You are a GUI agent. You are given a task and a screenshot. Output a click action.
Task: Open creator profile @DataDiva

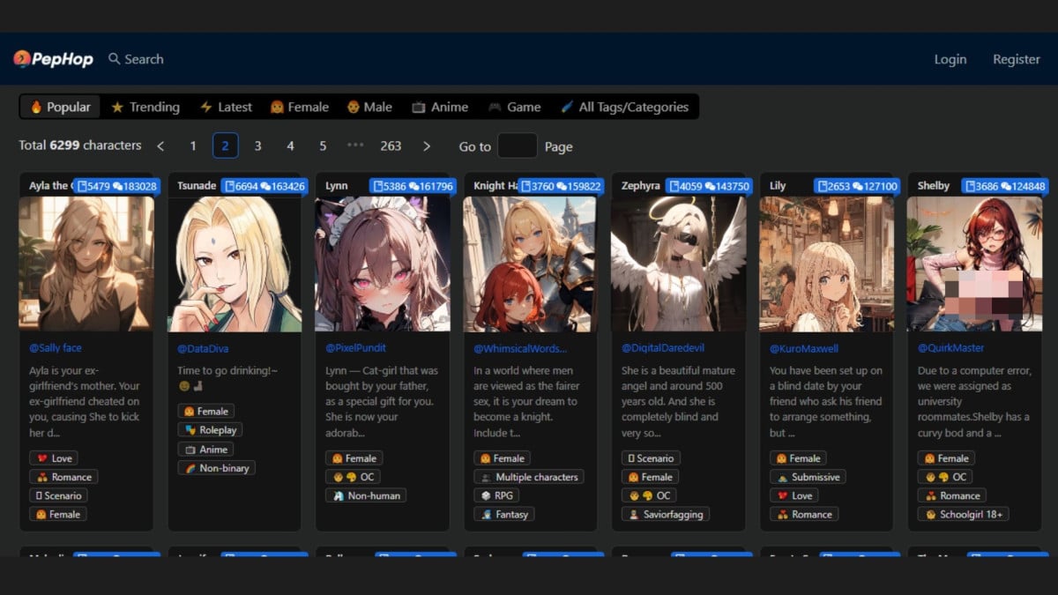[204, 348]
